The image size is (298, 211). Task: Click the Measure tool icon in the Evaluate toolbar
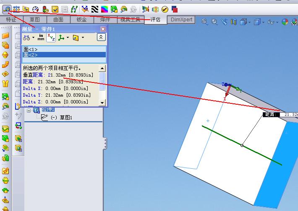tap(7, 9)
